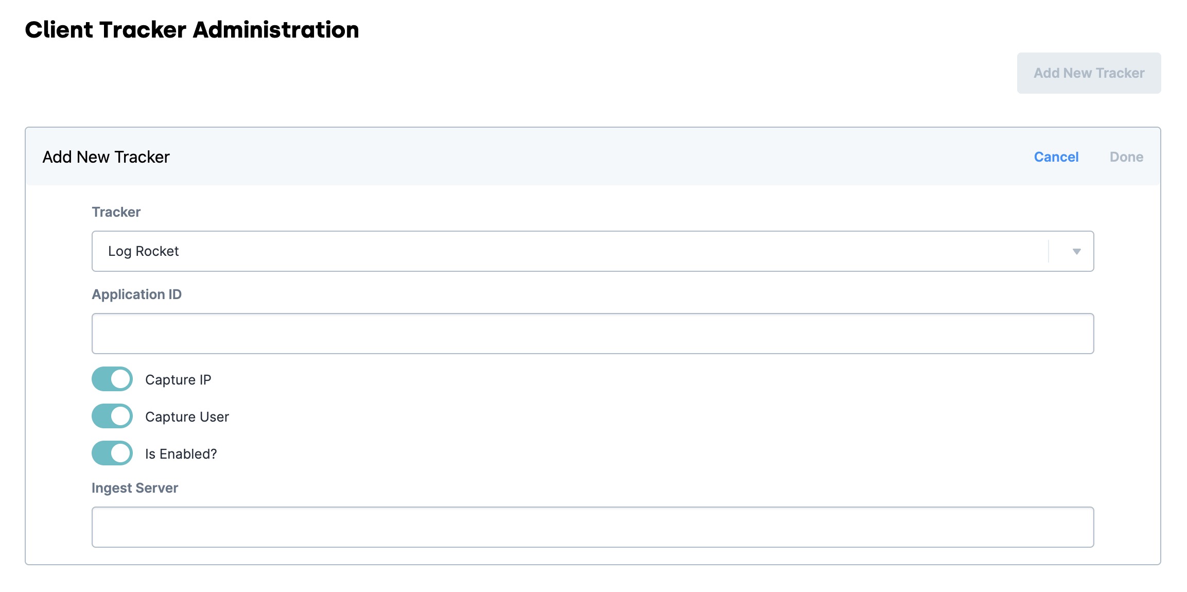Screen dimensions: 1187x592
Task: Click the gray Add New Tracker button
Action: click(1089, 73)
